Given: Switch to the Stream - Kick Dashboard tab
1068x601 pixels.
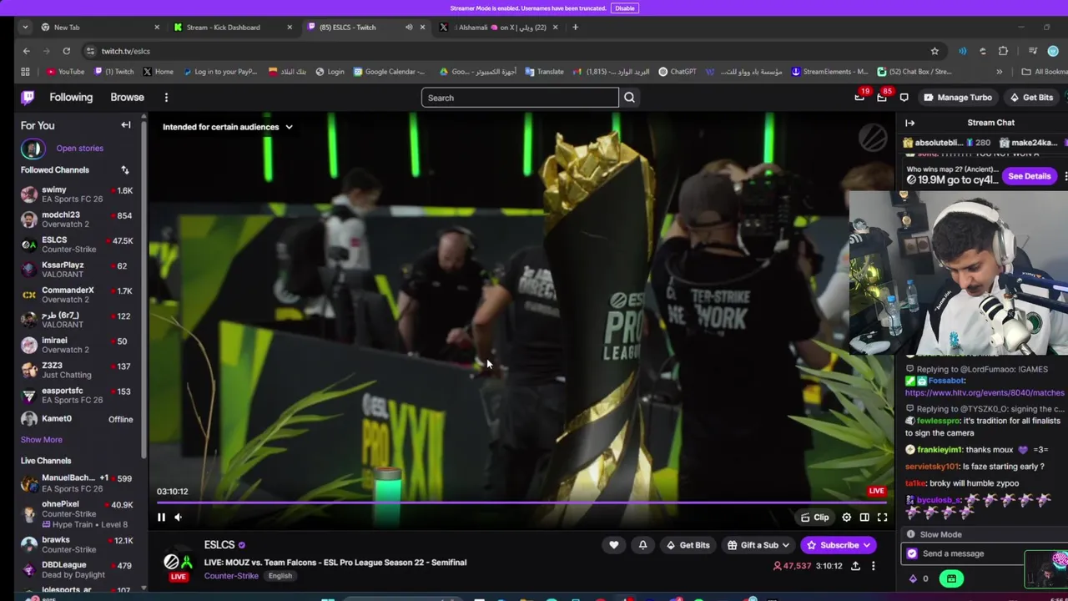Looking at the screenshot, I should pos(232,28).
